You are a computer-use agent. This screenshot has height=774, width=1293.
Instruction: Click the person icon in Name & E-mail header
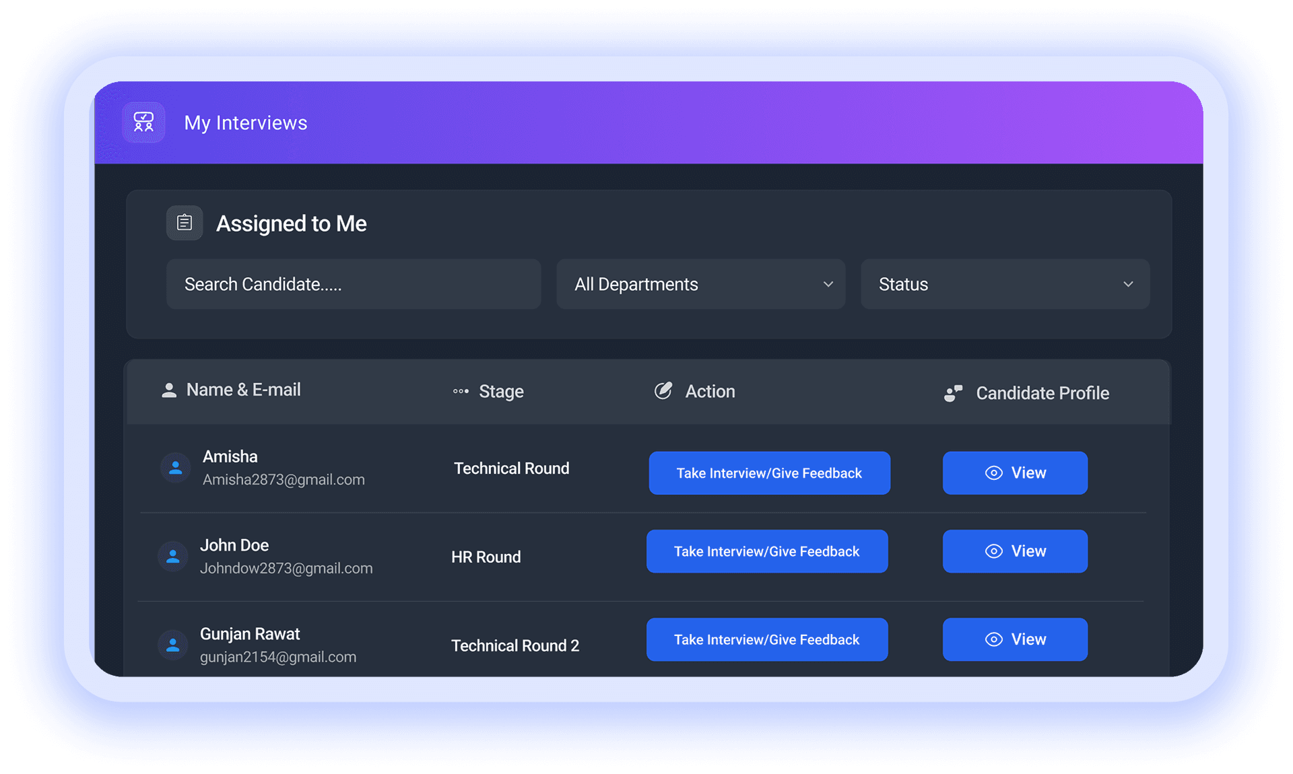168,389
